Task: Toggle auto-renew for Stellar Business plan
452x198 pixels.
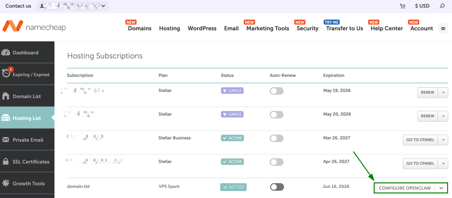Action: click(x=276, y=138)
